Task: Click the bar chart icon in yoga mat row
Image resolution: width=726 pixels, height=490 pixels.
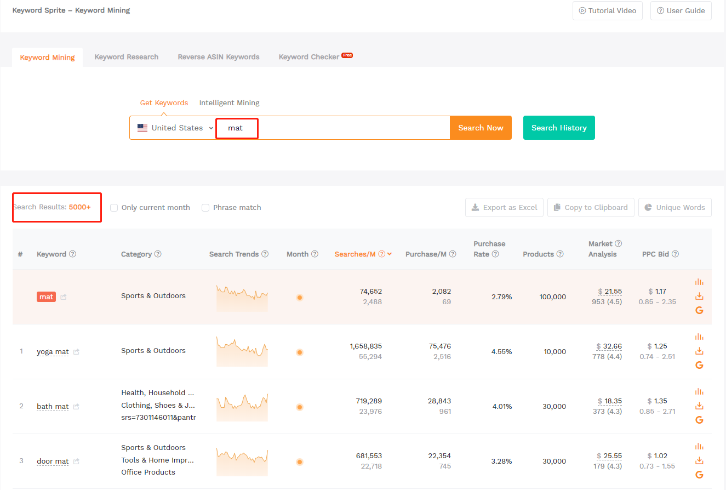Action: point(699,337)
